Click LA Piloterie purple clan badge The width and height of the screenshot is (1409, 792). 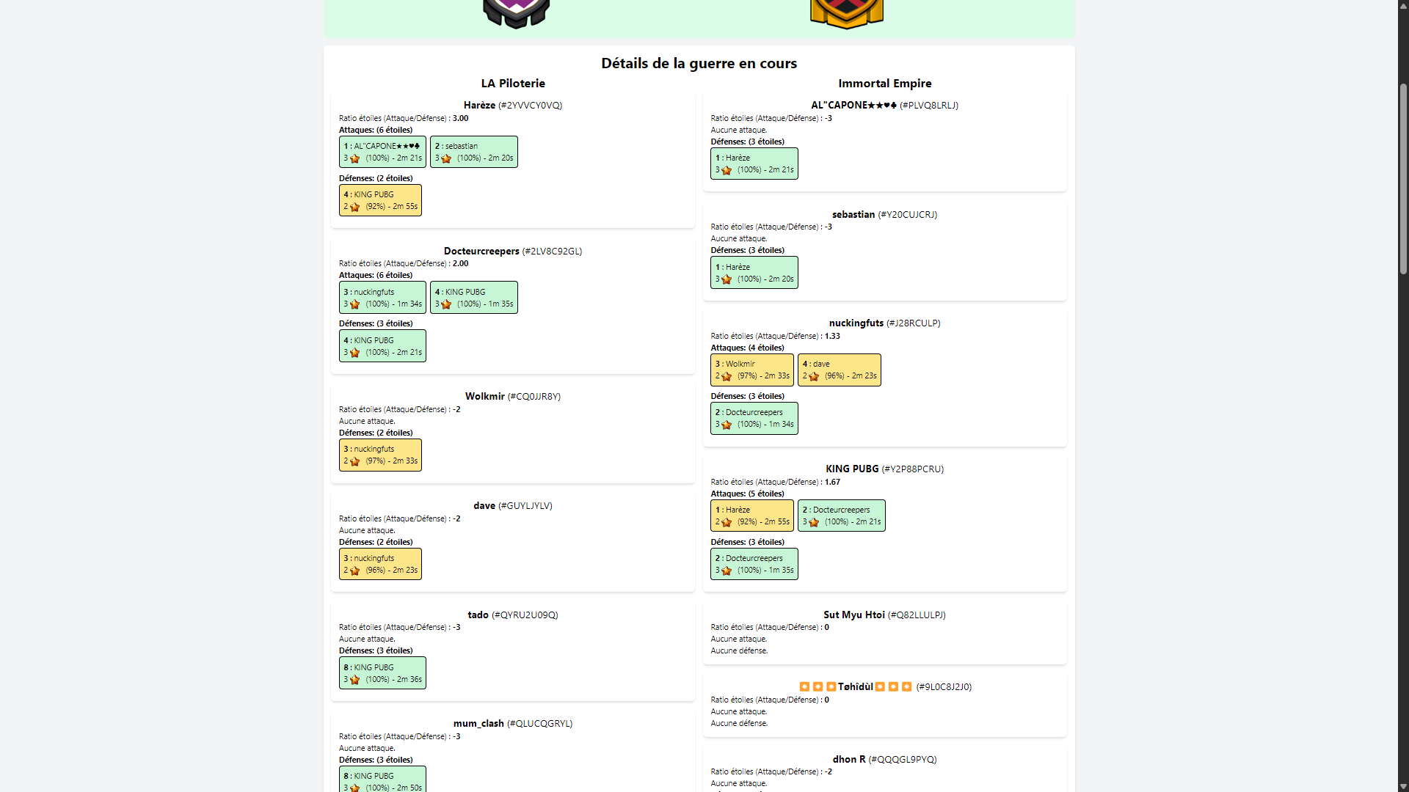[517, 14]
